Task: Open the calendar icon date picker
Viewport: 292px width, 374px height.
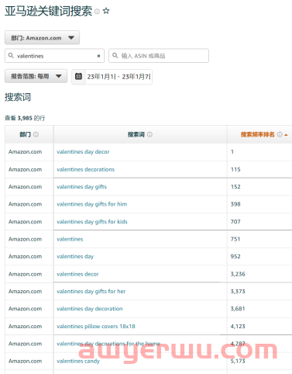Action: pyautogui.click(x=78, y=76)
